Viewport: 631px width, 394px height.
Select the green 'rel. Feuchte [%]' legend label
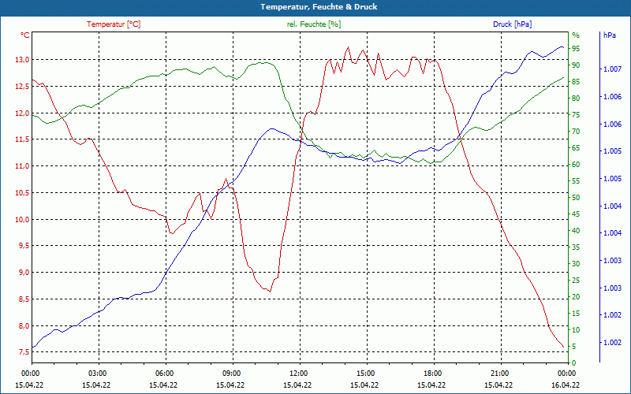tap(313, 24)
